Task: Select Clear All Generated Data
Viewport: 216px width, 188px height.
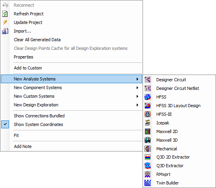Action: coord(37,40)
